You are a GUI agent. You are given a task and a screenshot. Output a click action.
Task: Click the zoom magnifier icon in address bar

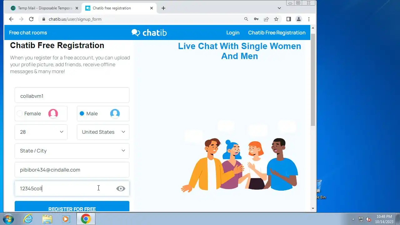tap(246, 19)
